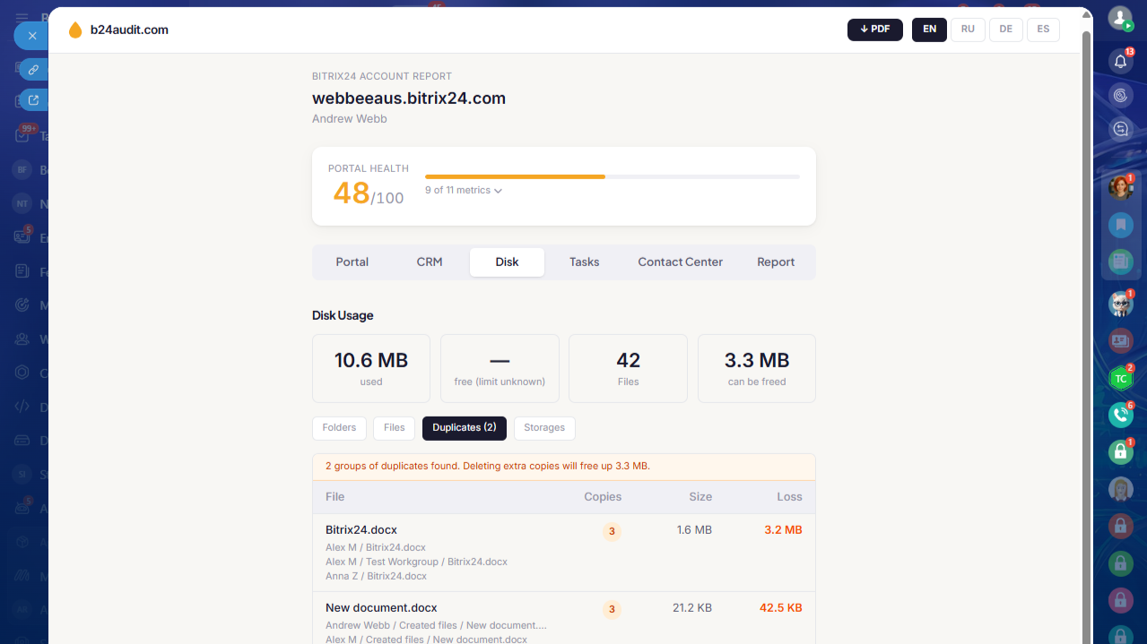This screenshot has height=644, width=1147.
Task: Open the pink lock chat in right sidebar
Action: [1120, 600]
